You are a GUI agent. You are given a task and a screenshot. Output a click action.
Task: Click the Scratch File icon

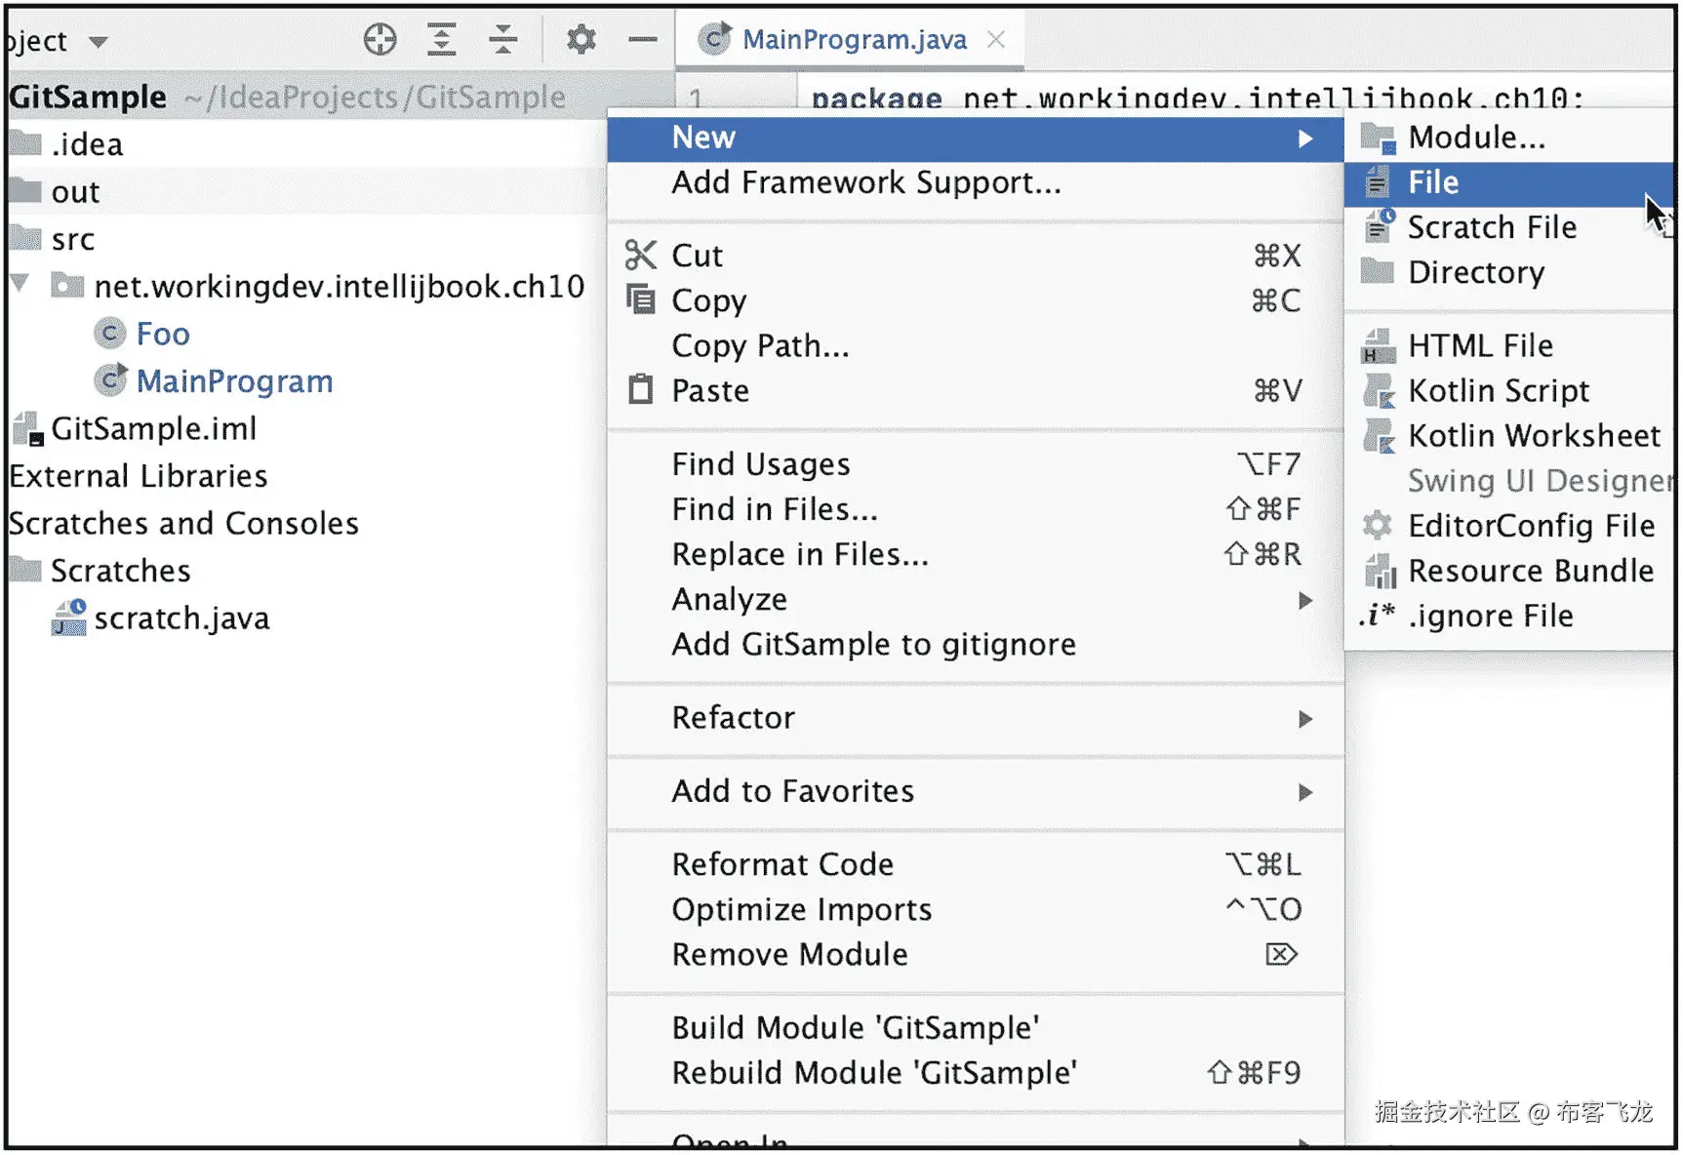click(1379, 226)
